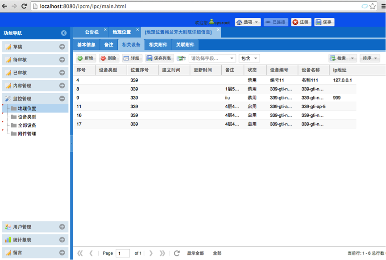Viewport: 386px width, 260px height.
Task: Click the 全部 link in pager
Action: pyautogui.click(x=217, y=253)
